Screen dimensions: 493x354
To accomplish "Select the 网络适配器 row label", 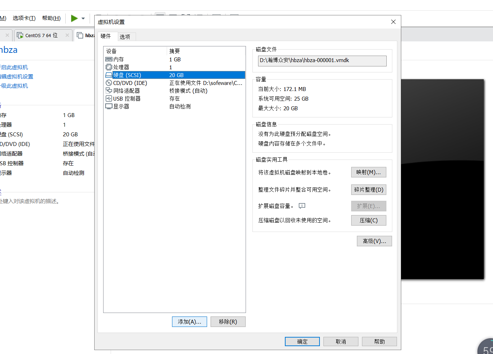I will [127, 91].
